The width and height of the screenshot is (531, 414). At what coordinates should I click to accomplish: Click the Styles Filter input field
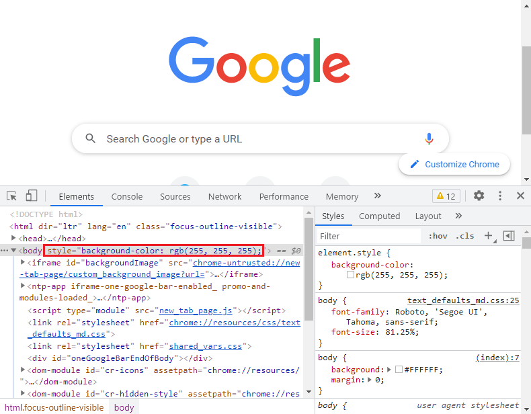click(x=369, y=236)
